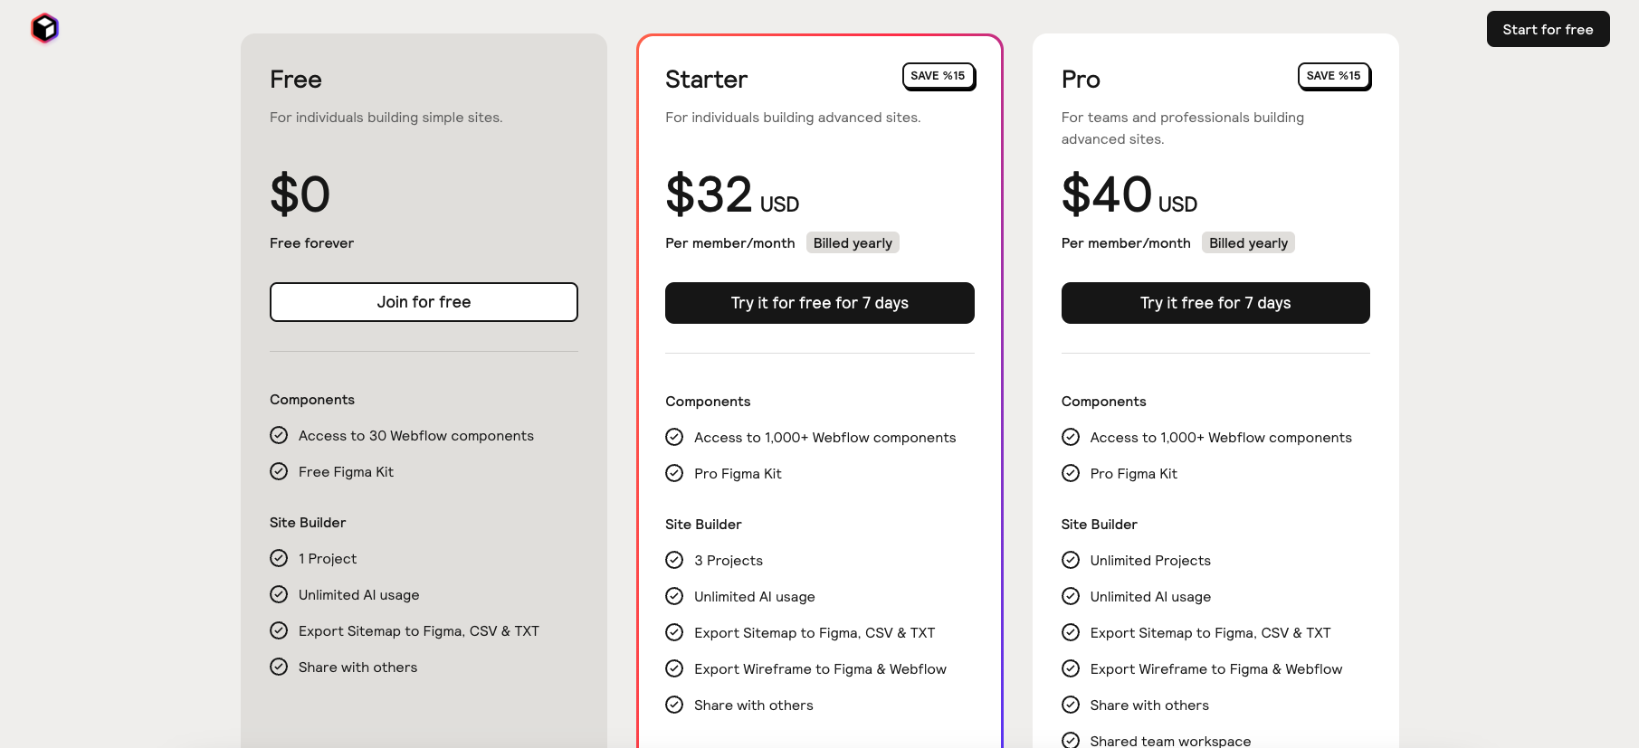The width and height of the screenshot is (1639, 748).
Task: Click Try it for free button under Starter
Action: 820,303
